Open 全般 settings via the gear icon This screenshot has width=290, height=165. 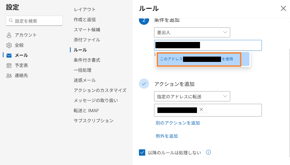(9, 45)
